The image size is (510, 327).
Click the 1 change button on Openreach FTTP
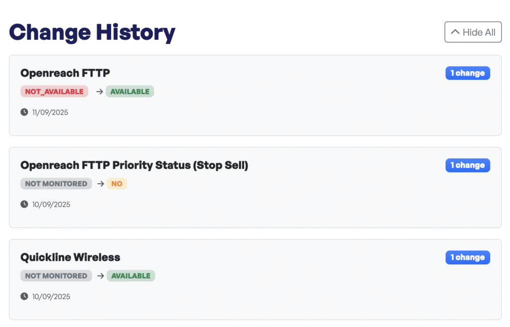point(467,73)
